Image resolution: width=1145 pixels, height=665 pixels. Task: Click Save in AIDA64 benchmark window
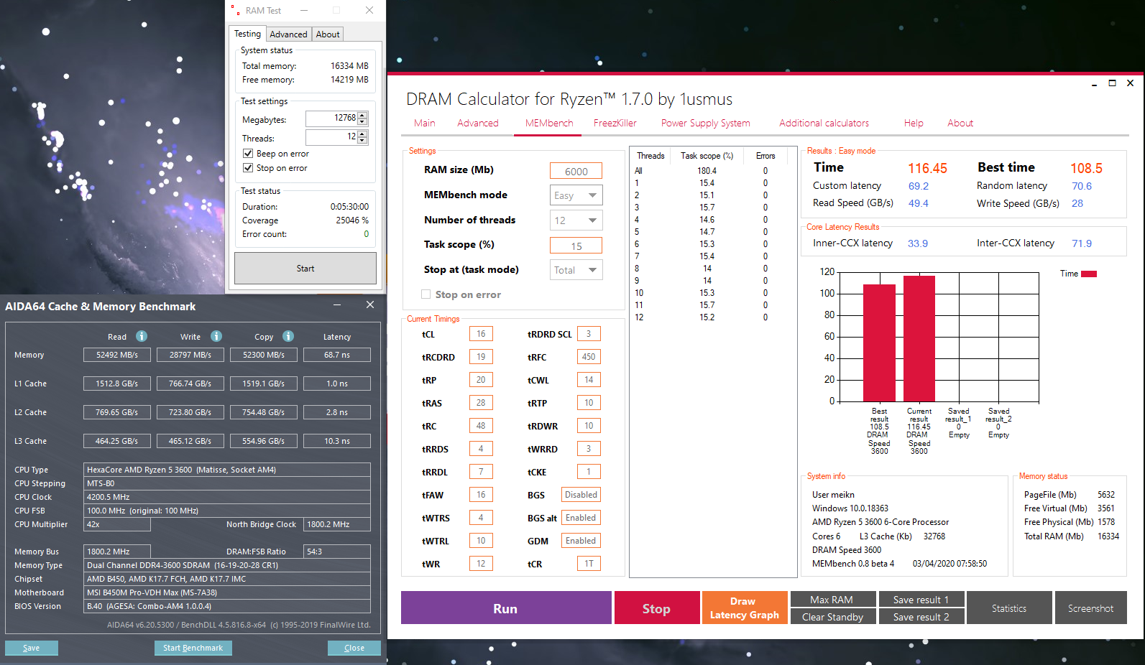tap(32, 648)
